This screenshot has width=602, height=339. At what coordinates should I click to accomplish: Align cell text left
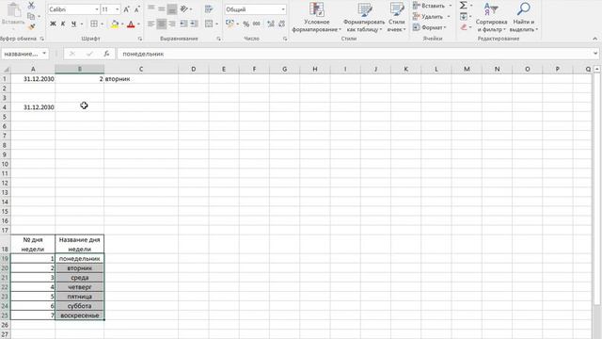click(151, 24)
